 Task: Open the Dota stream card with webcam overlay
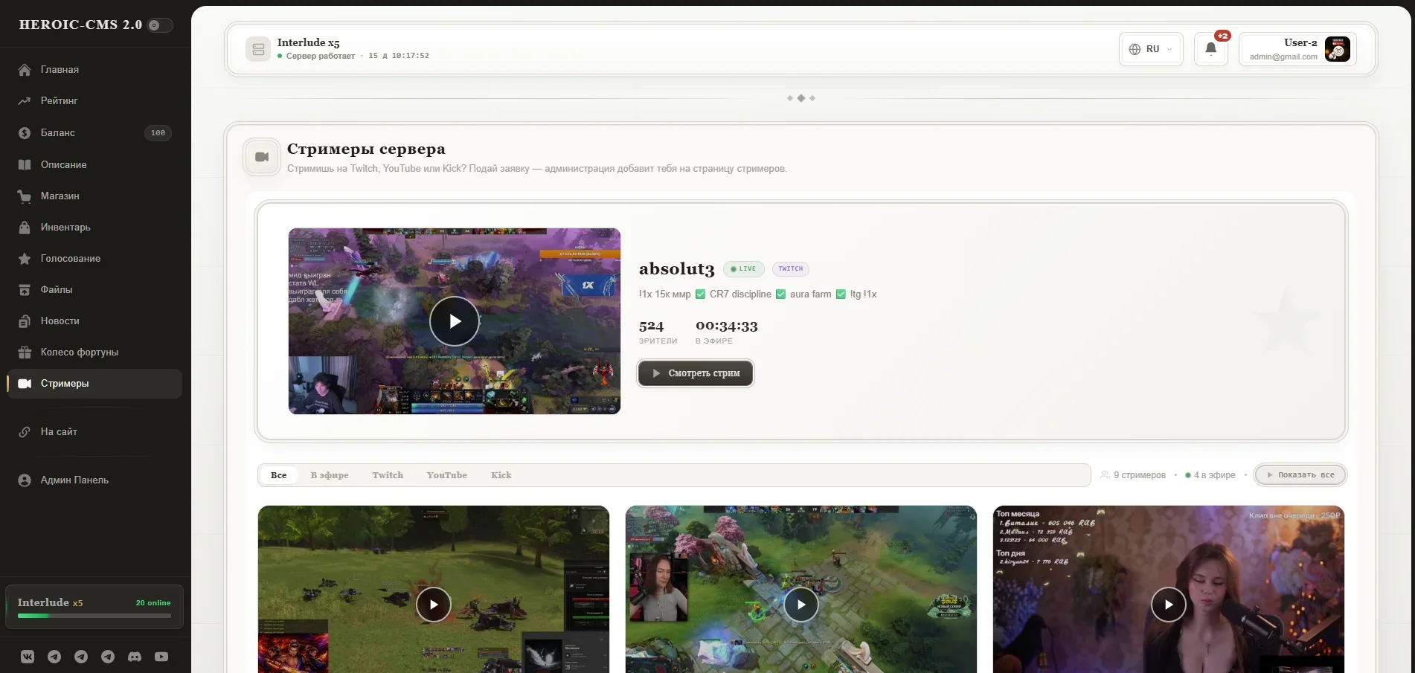coord(801,590)
